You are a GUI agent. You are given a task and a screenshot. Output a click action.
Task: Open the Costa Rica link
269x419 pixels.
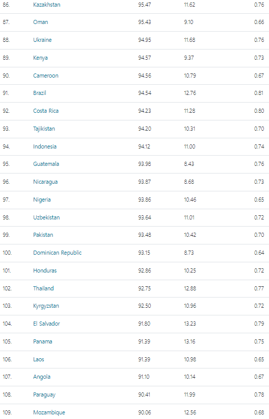pos(46,111)
